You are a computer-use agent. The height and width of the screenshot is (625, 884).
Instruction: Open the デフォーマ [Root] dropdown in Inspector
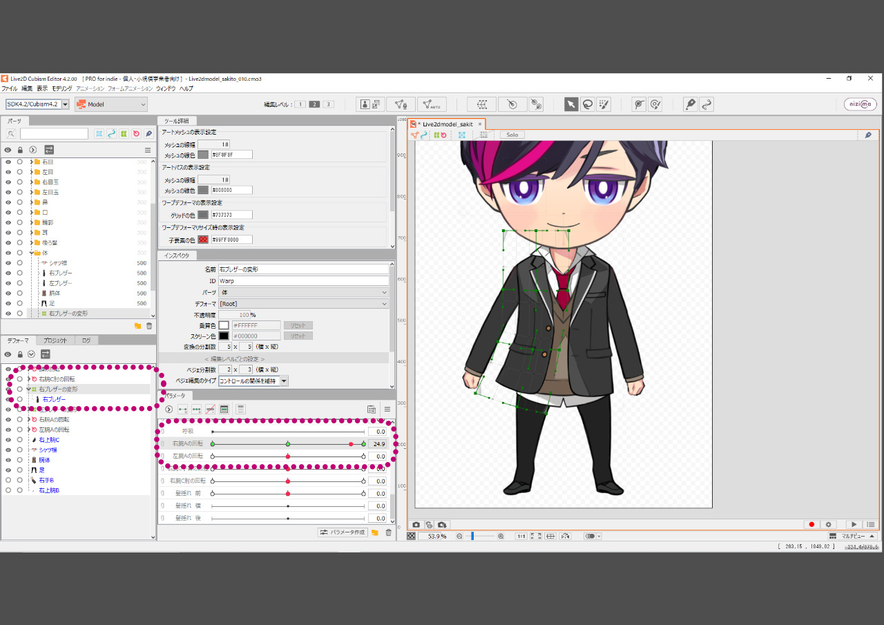[x=303, y=304]
